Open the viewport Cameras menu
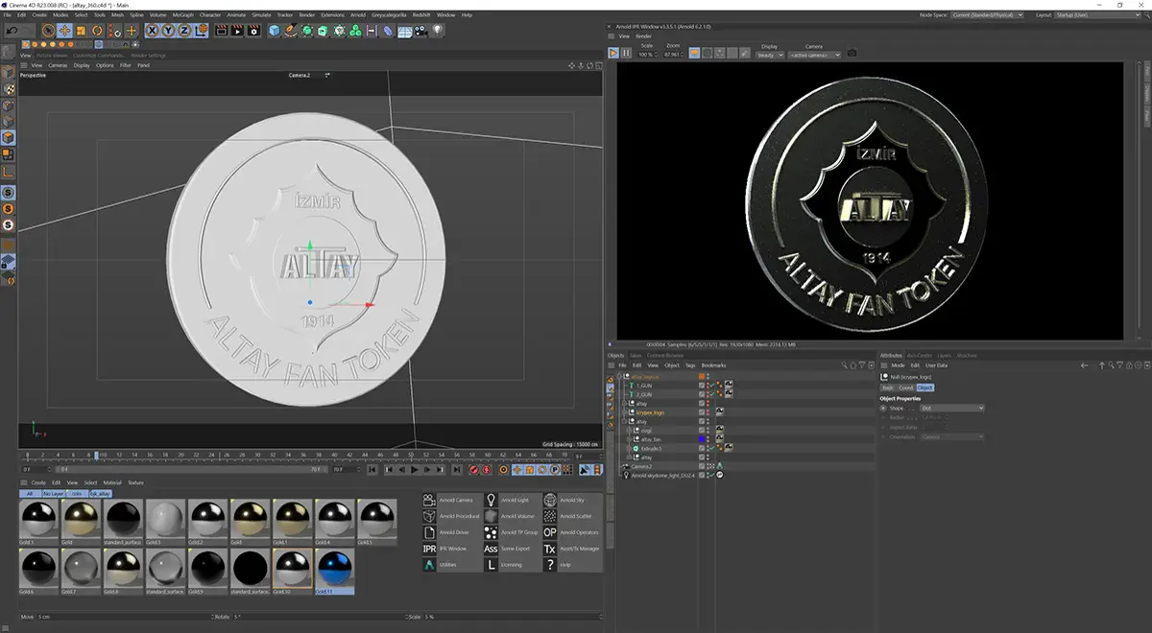The height and width of the screenshot is (633, 1152). [57, 65]
